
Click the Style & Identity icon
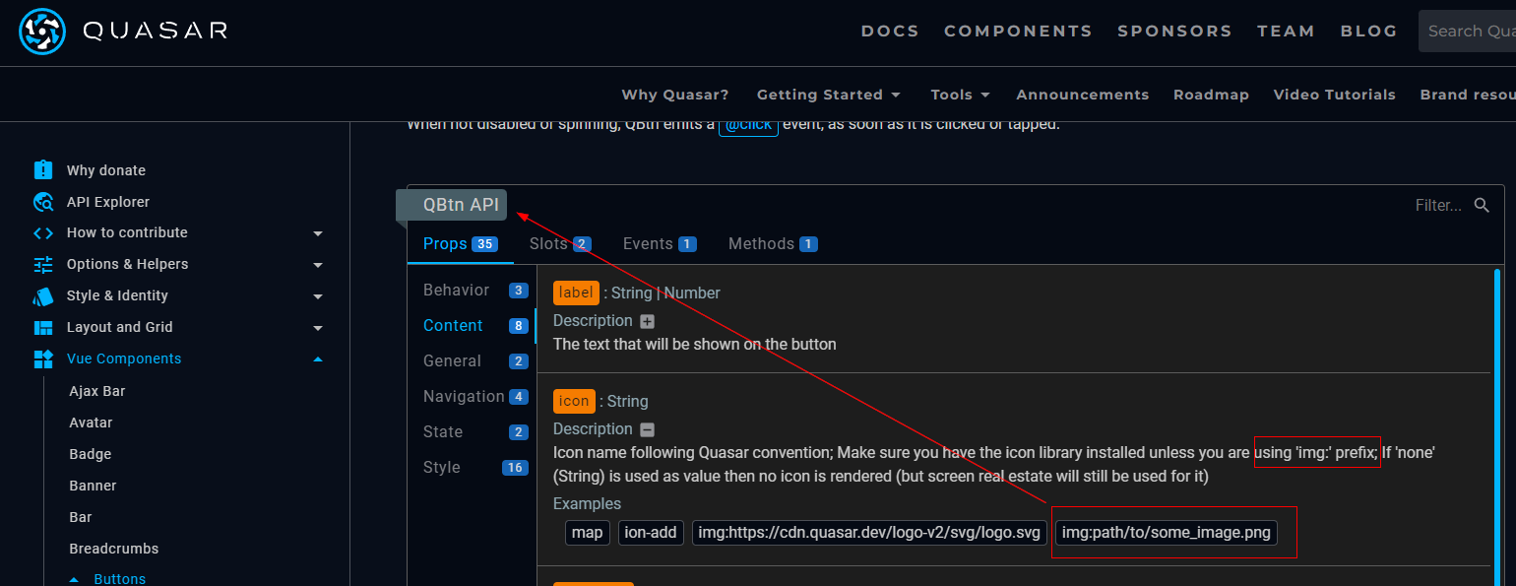tap(43, 295)
